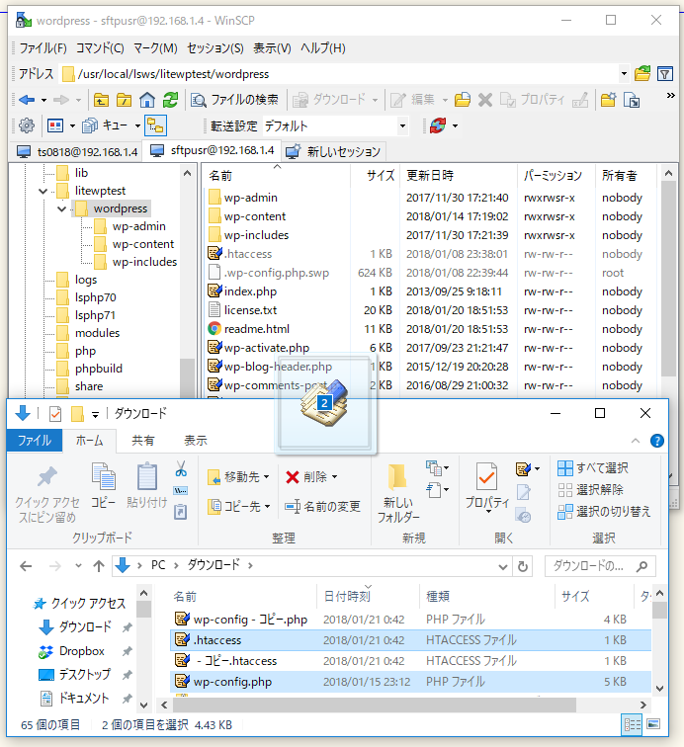
Task: Click the filter icon beside address bar
Action: pos(665,74)
